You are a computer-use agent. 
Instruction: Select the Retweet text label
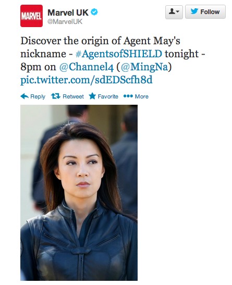click(73, 96)
